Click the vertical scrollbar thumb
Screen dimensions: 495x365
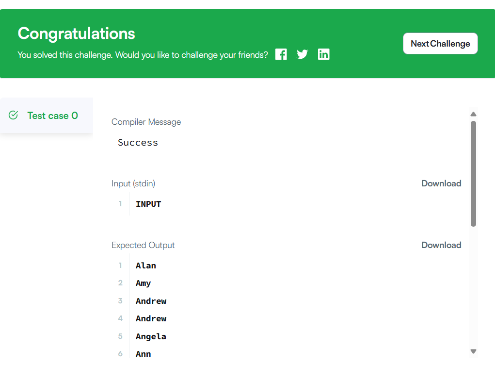point(474,173)
